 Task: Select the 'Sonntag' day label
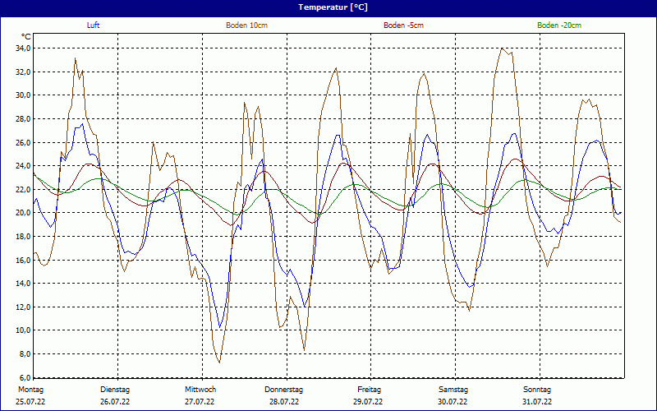tap(537, 389)
